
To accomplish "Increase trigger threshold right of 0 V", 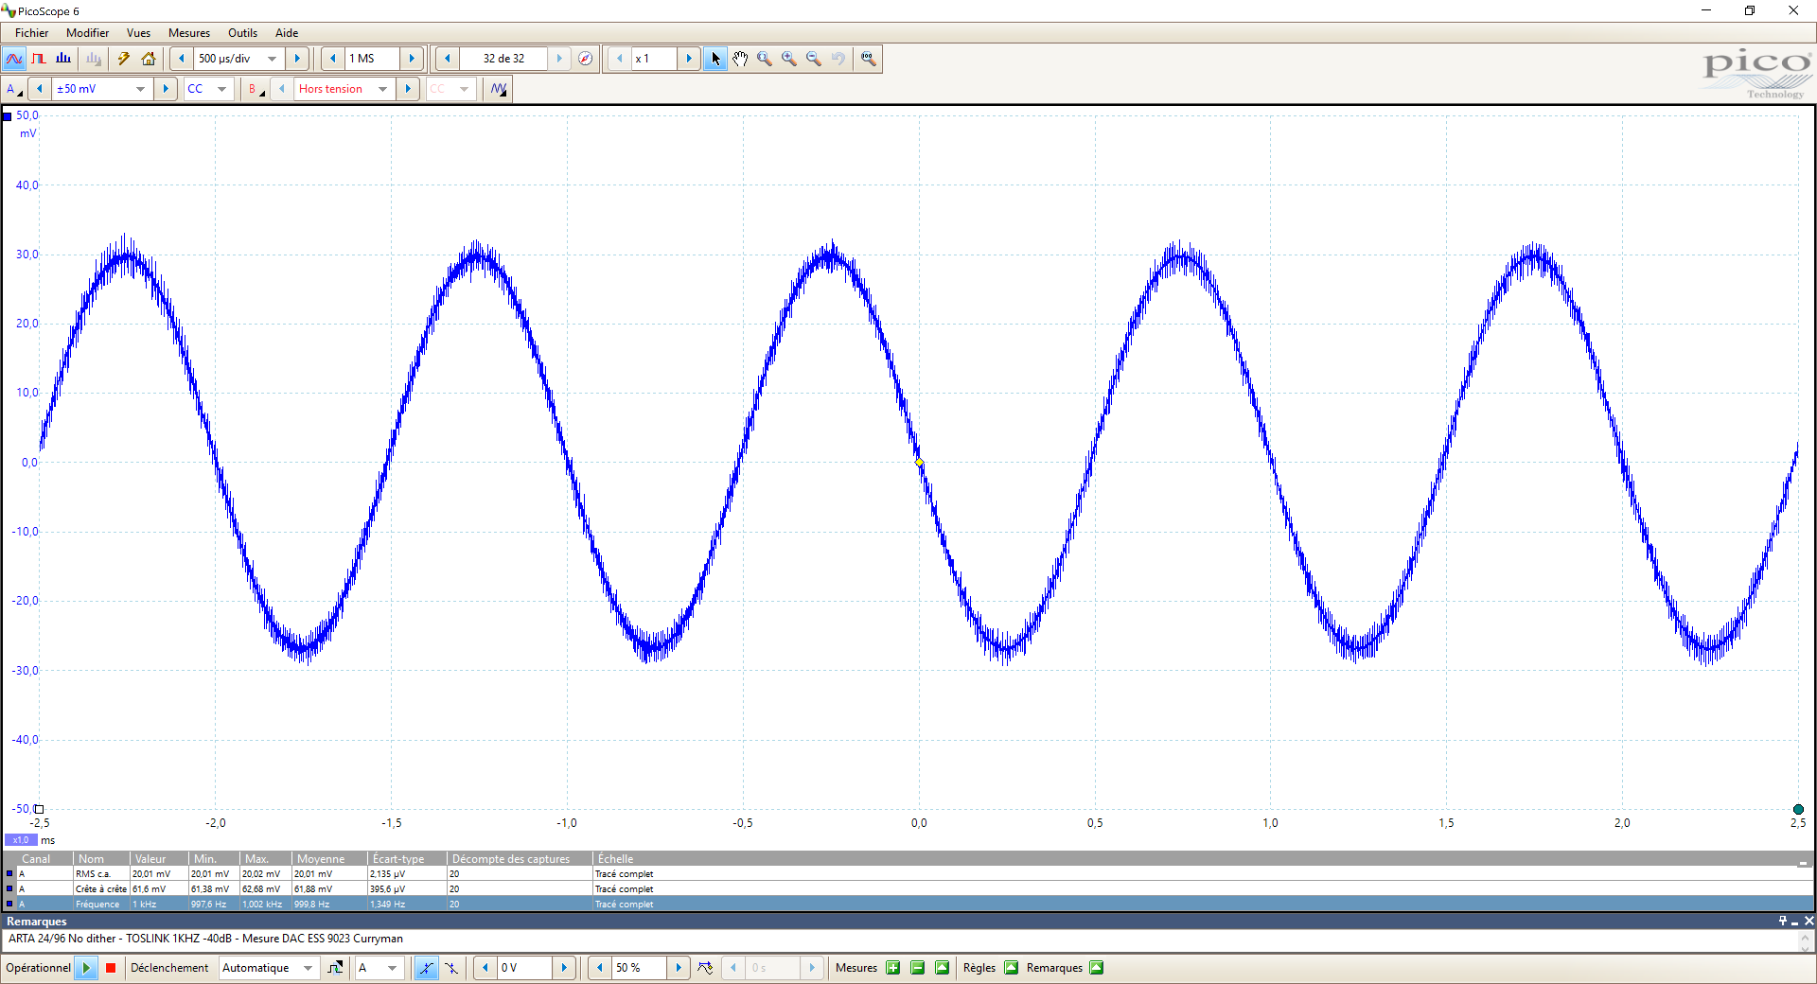I will point(564,968).
